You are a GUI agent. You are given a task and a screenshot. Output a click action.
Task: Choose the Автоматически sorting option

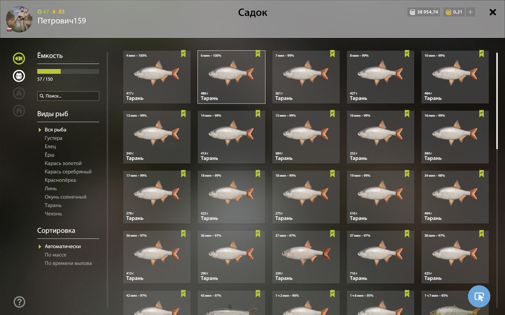pos(63,246)
